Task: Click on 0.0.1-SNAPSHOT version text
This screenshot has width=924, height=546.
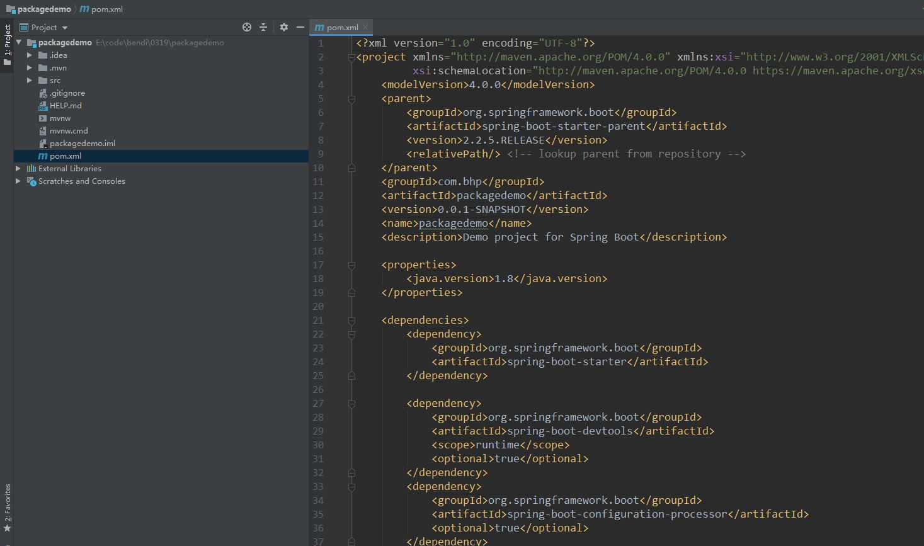Action: tap(482, 209)
